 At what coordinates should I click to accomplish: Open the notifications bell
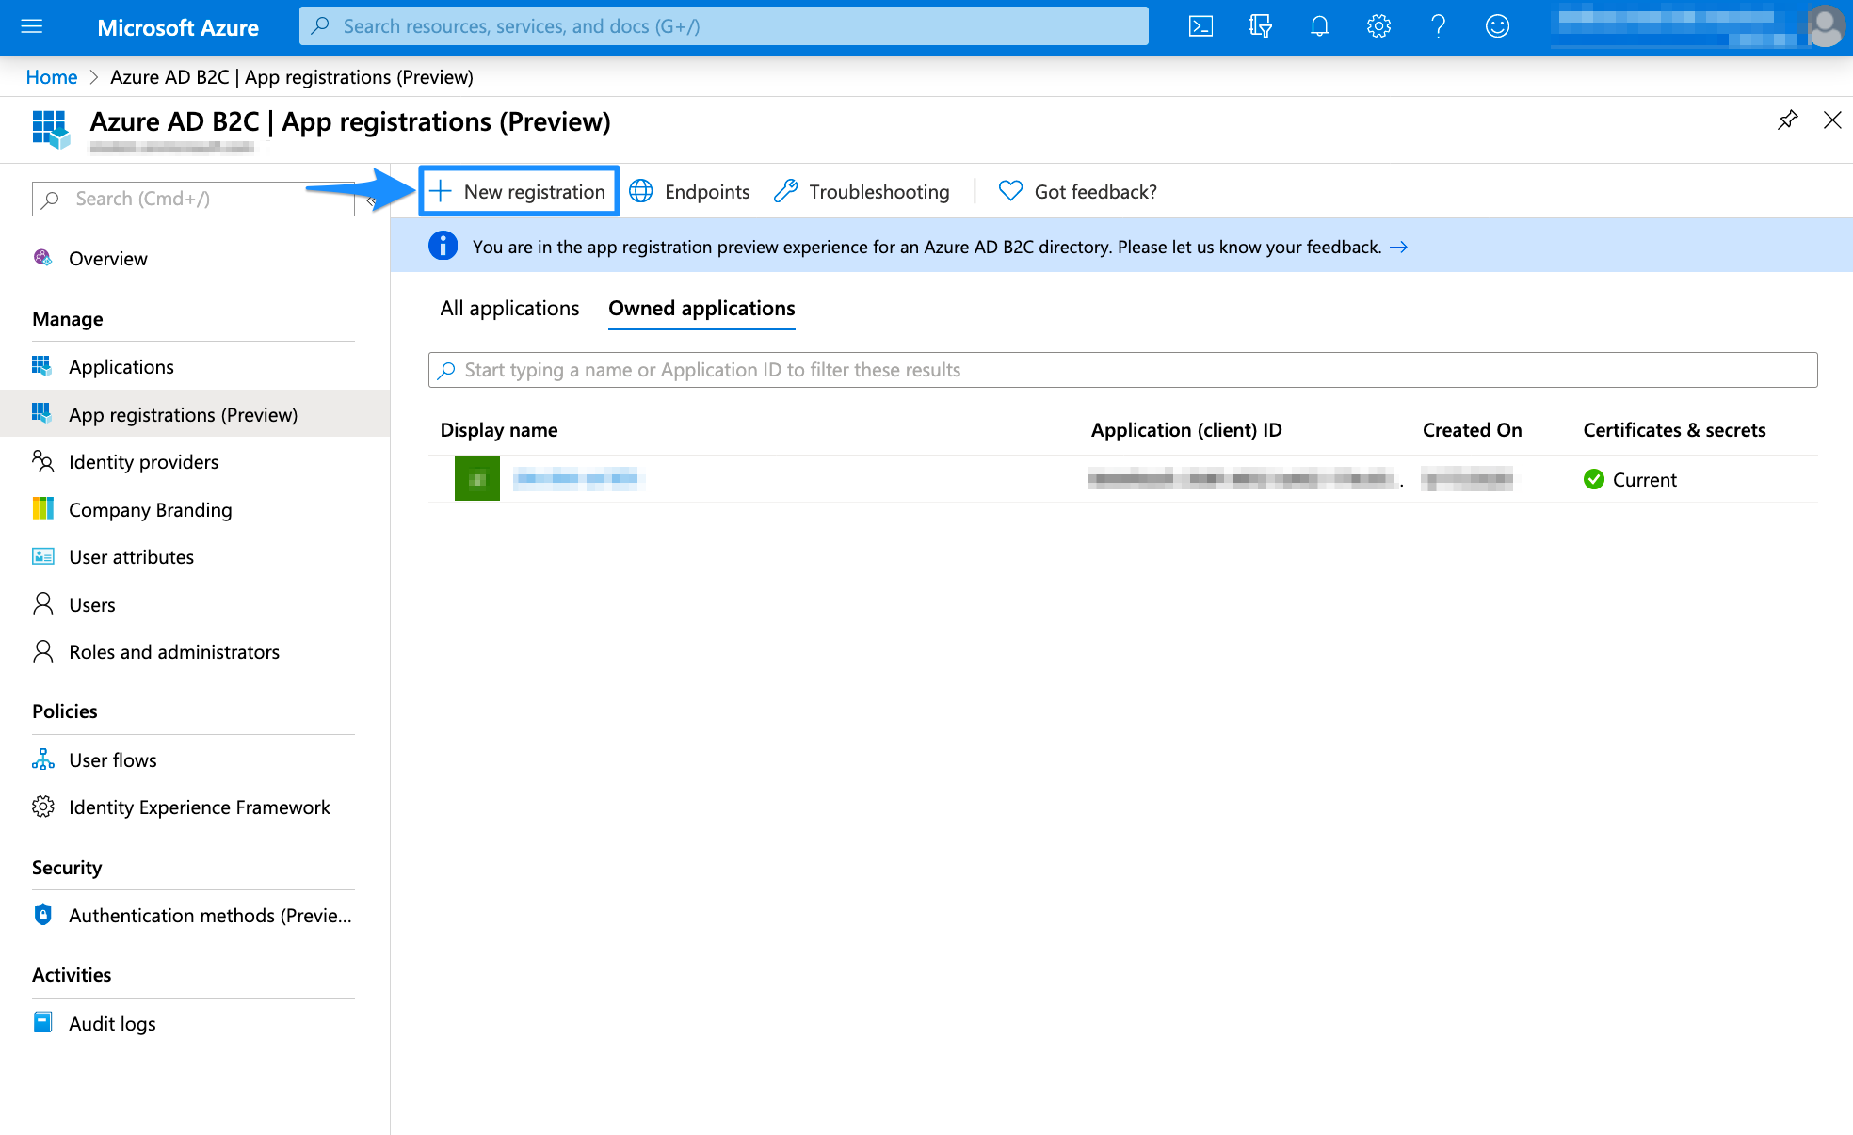[x=1319, y=26]
